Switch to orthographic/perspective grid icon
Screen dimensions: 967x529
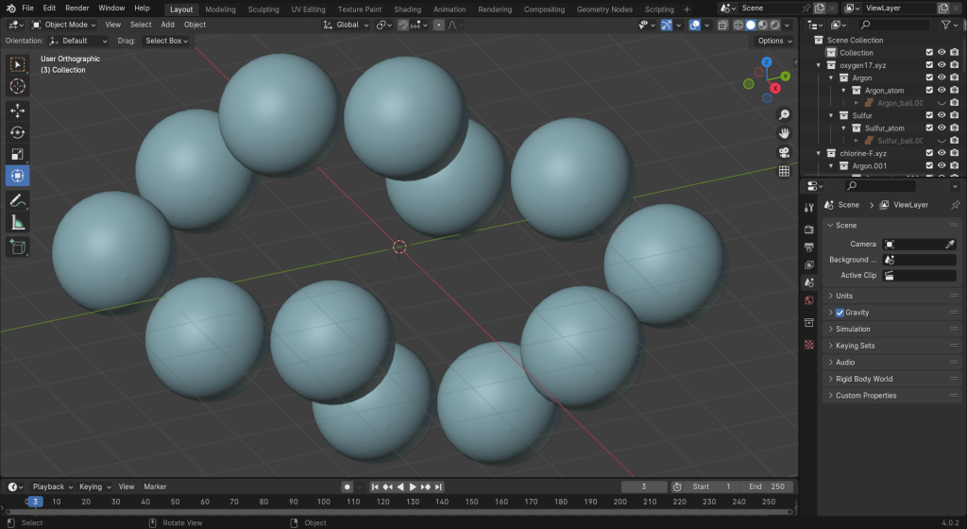(784, 171)
